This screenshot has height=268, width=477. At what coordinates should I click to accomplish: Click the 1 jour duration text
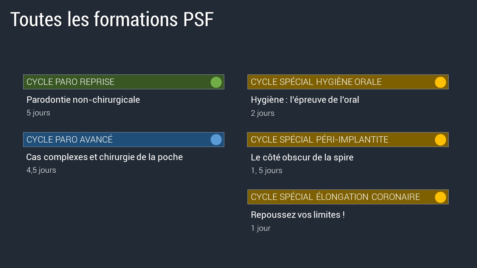(260, 228)
